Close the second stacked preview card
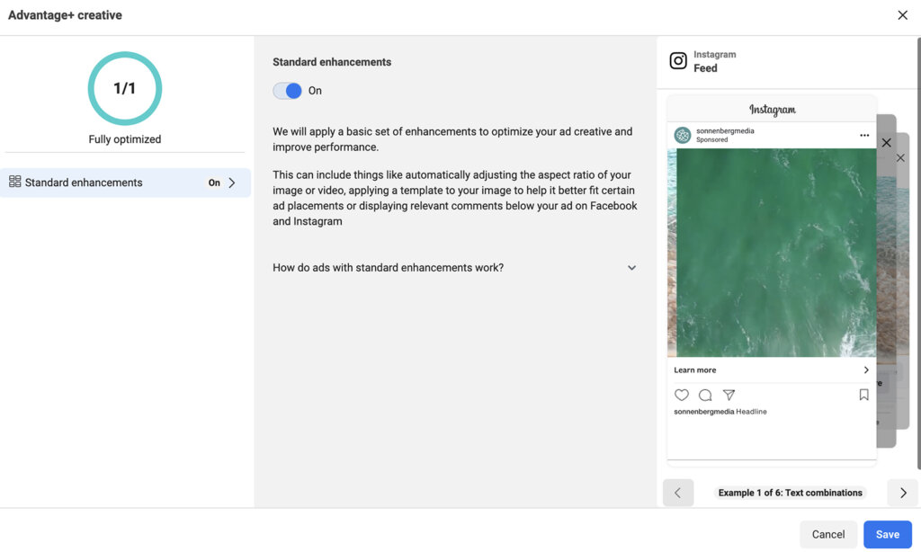Viewport: 921px width, 552px height. pyautogui.click(x=886, y=143)
